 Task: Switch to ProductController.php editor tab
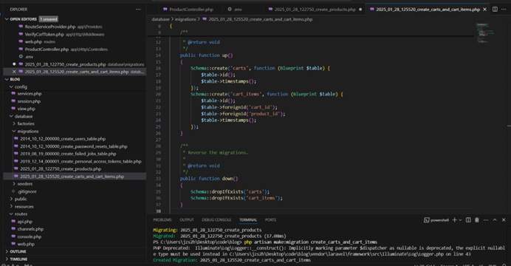coord(191,10)
